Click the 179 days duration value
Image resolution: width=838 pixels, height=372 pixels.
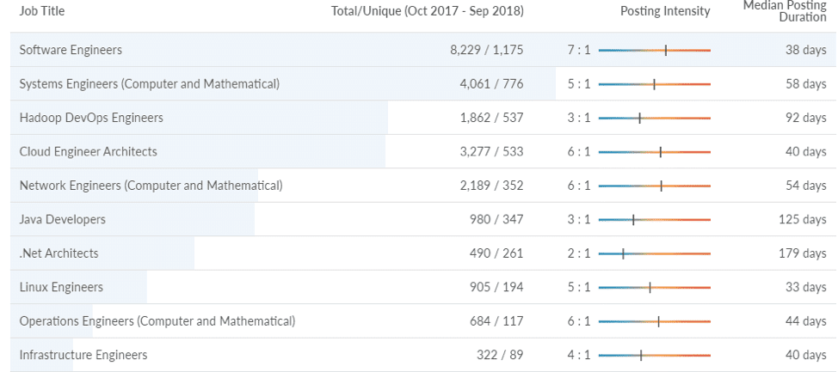pos(802,253)
